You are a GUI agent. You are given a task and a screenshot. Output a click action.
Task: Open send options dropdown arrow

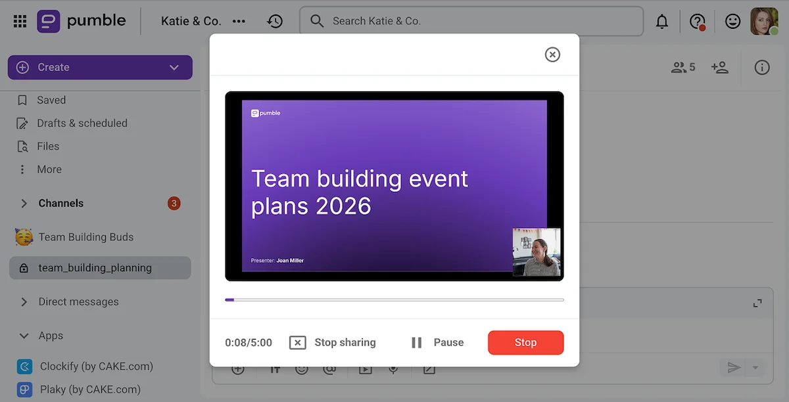click(x=755, y=368)
